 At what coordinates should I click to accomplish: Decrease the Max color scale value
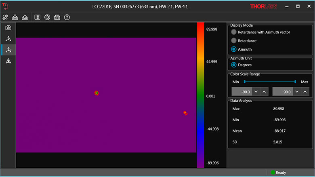[x=297, y=92]
